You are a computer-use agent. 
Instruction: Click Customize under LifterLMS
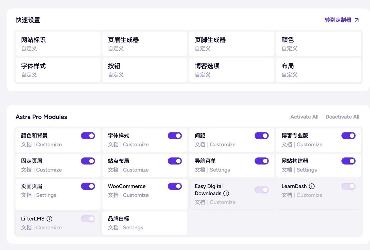coord(49,228)
